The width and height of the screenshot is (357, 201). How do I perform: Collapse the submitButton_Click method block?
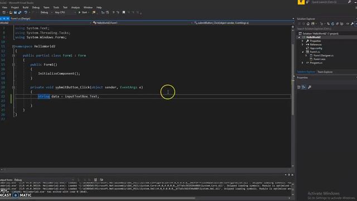(x=13, y=87)
